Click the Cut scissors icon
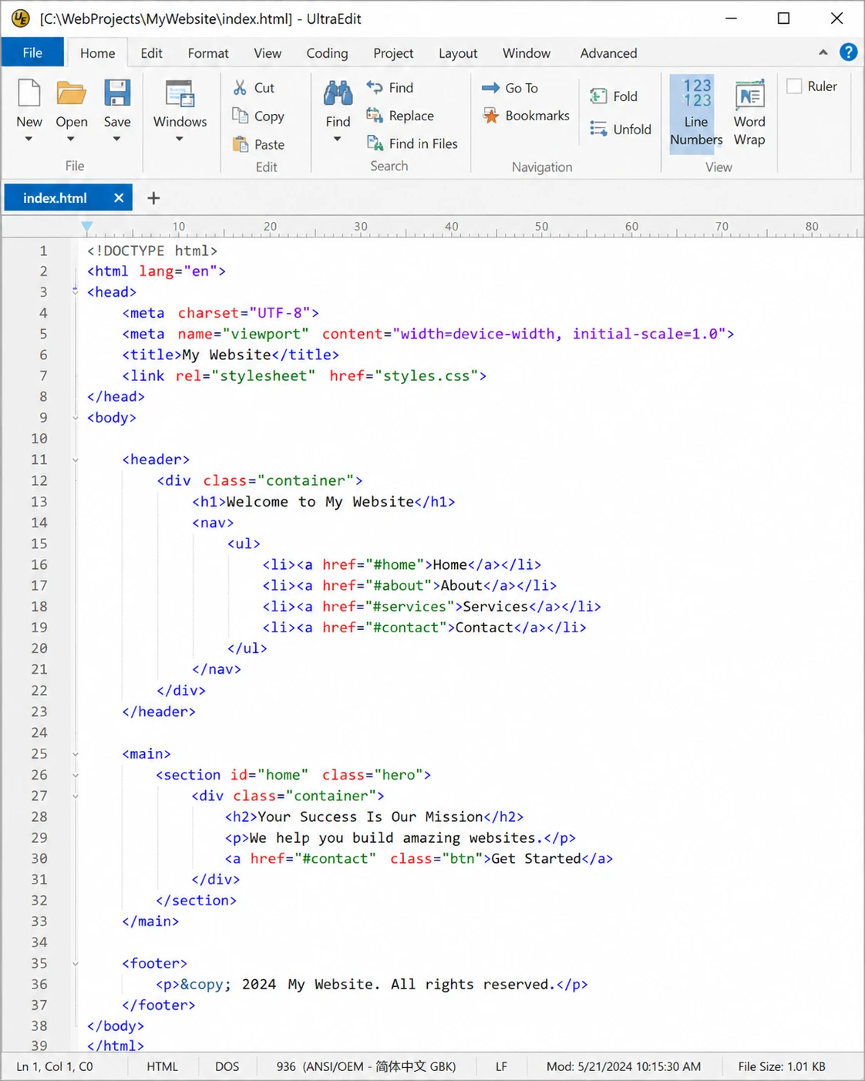The image size is (865, 1081). point(241,88)
